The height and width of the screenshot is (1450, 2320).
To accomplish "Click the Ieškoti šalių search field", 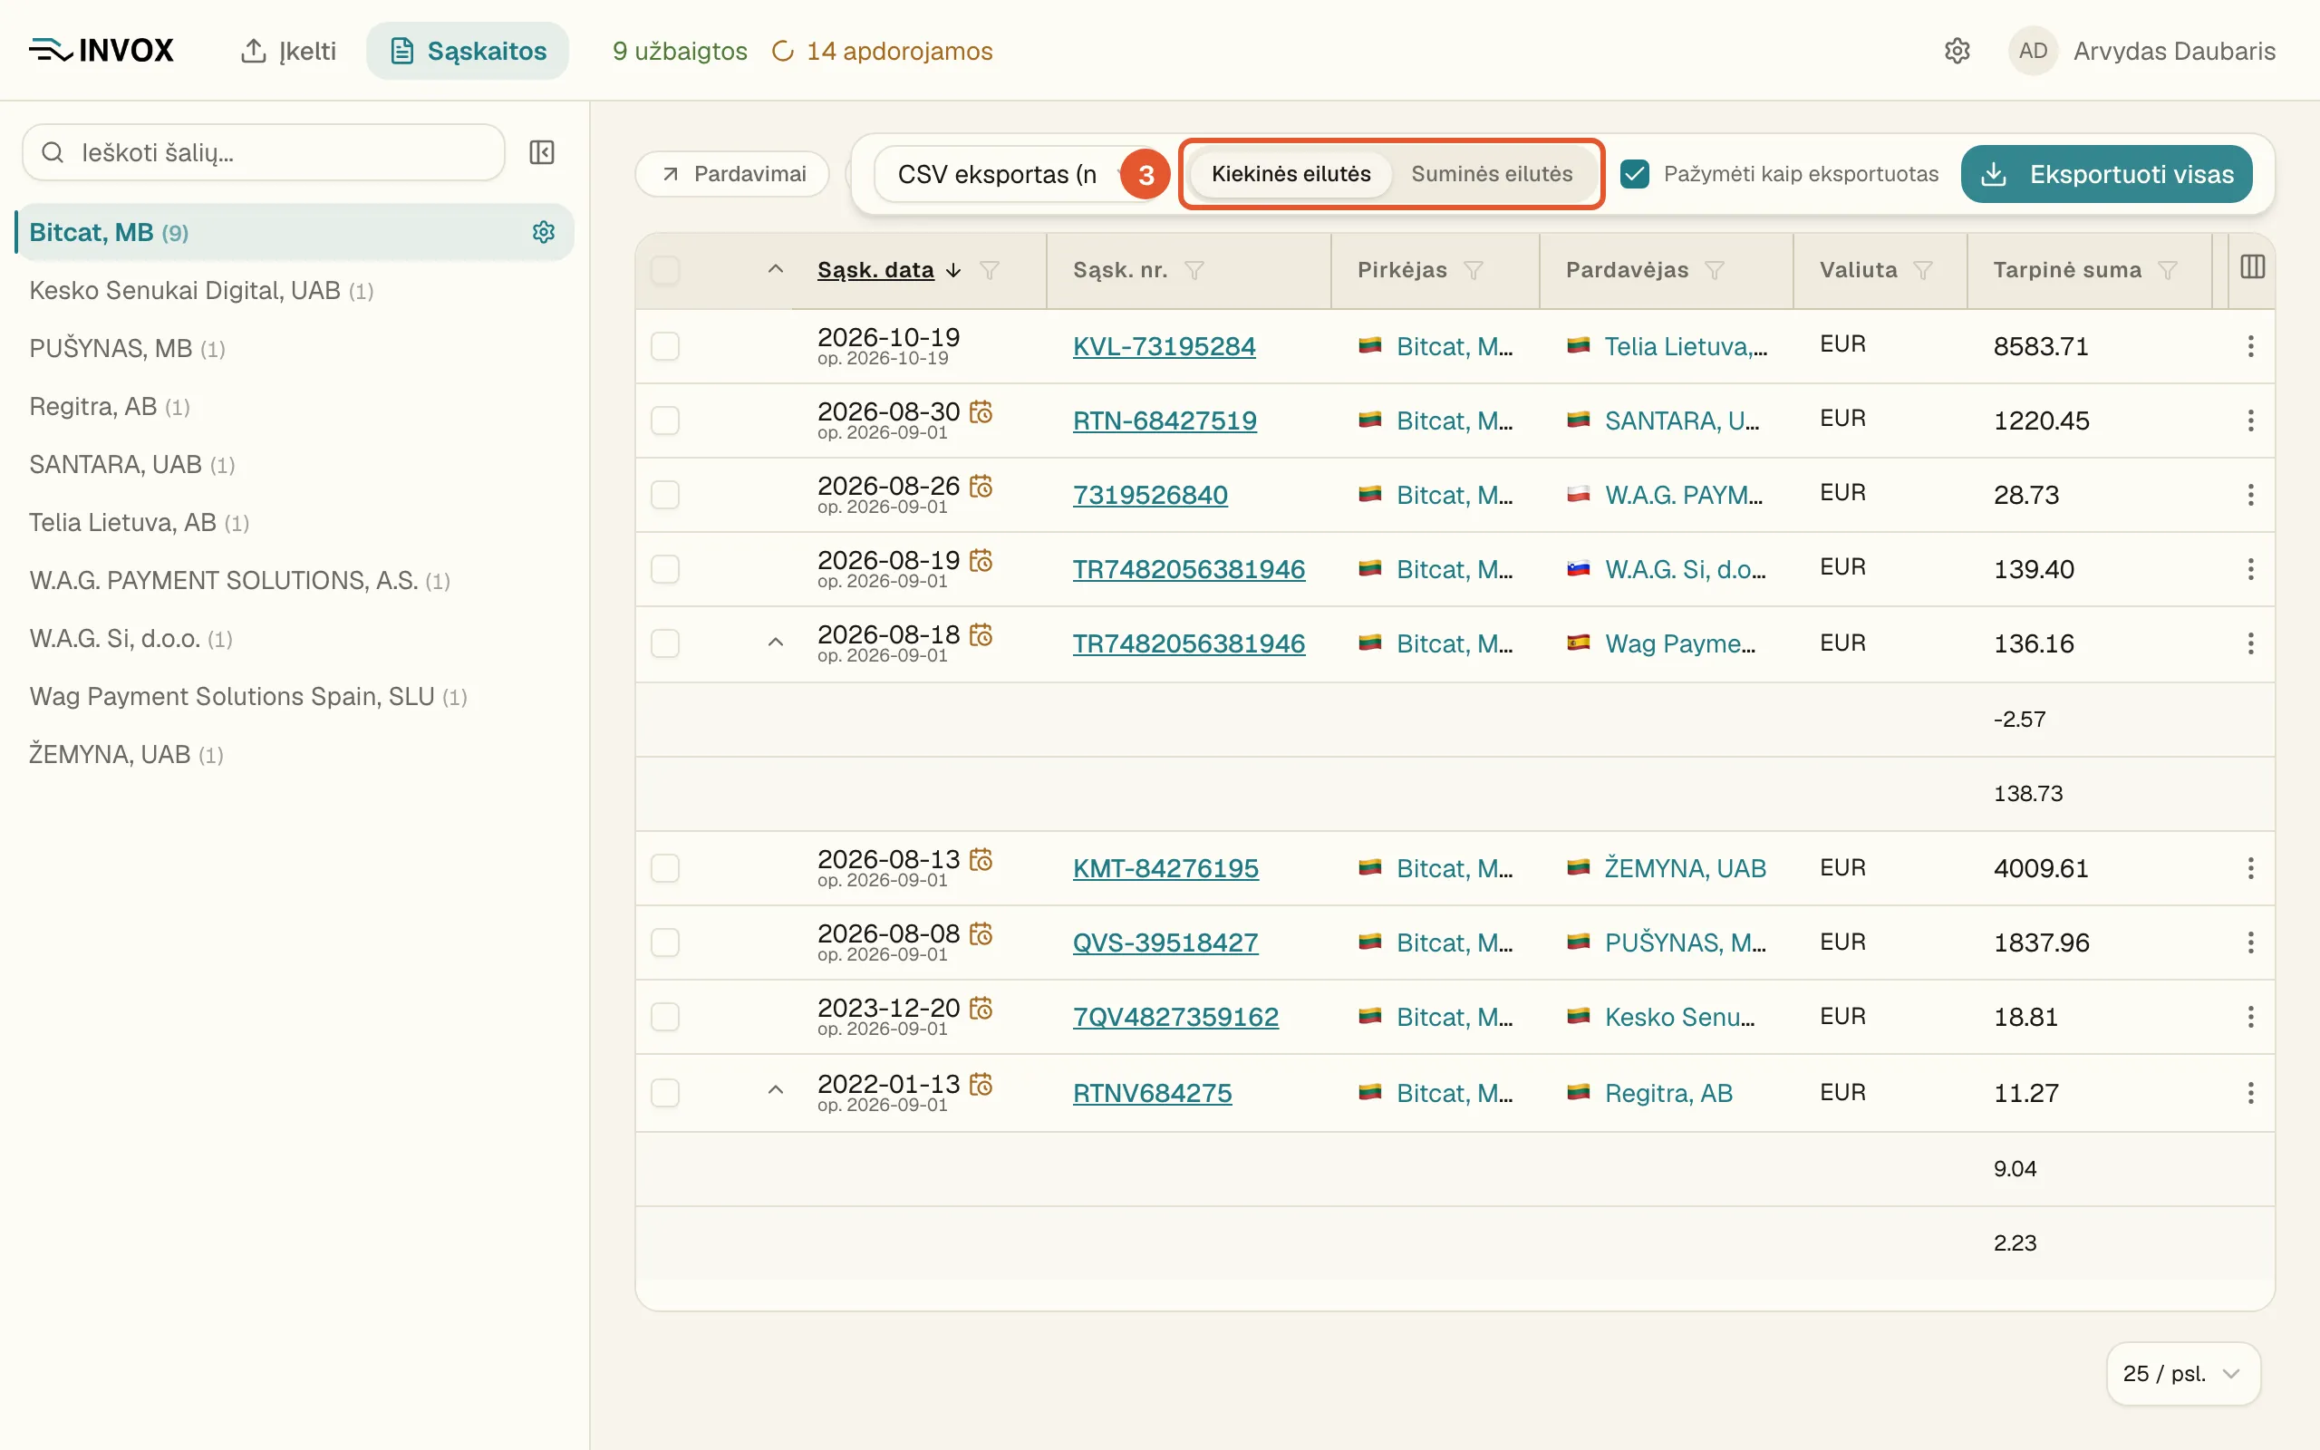I will (x=264, y=152).
